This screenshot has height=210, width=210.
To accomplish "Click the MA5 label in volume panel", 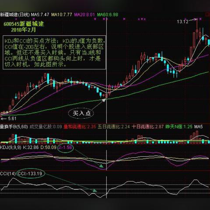I will click(x=199, y=126).
